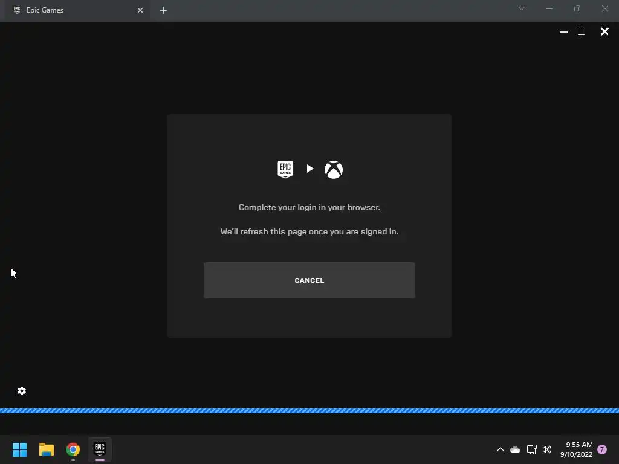
Task: Select the Epic Games taskbar icon
Action: tap(100, 449)
